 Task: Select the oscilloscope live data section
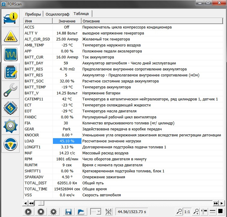click(x=11, y=54)
